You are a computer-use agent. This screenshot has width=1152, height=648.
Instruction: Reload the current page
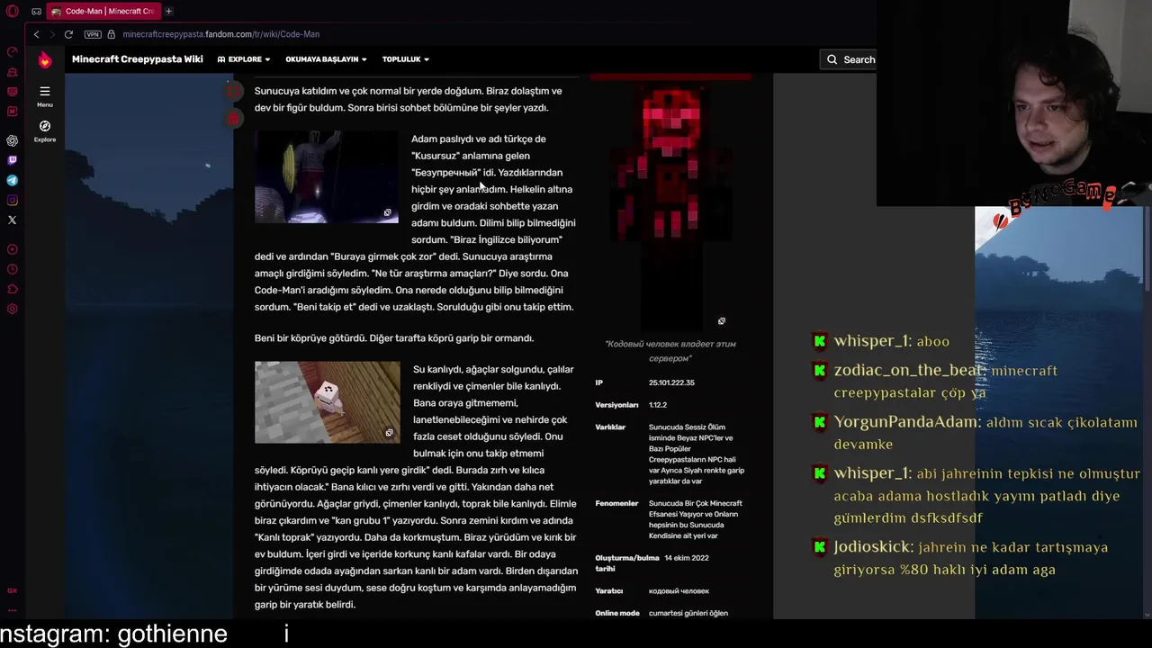point(68,34)
